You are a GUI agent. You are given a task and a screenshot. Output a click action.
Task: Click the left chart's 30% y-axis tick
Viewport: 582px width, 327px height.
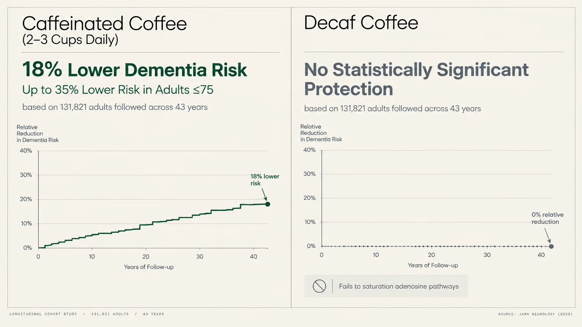coord(26,175)
